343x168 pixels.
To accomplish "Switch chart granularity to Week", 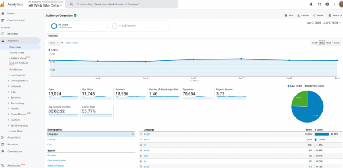I will pyautogui.click(x=328, y=43).
